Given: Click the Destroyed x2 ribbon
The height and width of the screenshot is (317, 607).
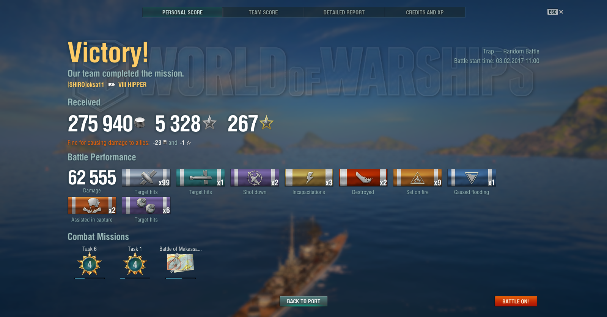Looking at the screenshot, I should [x=363, y=178].
